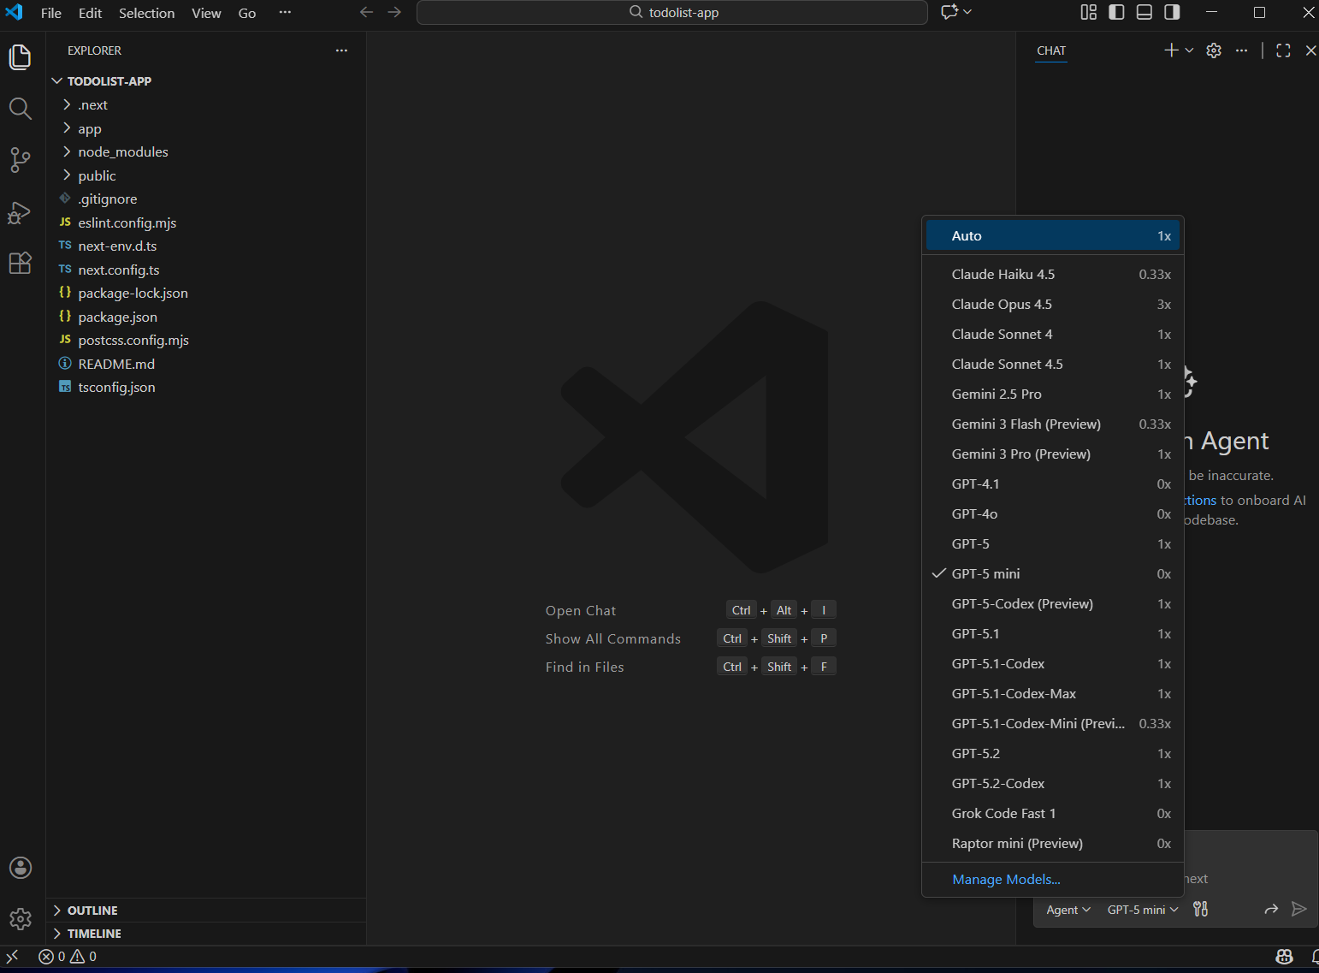Open chat settings gear icon
This screenshot has height=973, width=1319.
1214,50
